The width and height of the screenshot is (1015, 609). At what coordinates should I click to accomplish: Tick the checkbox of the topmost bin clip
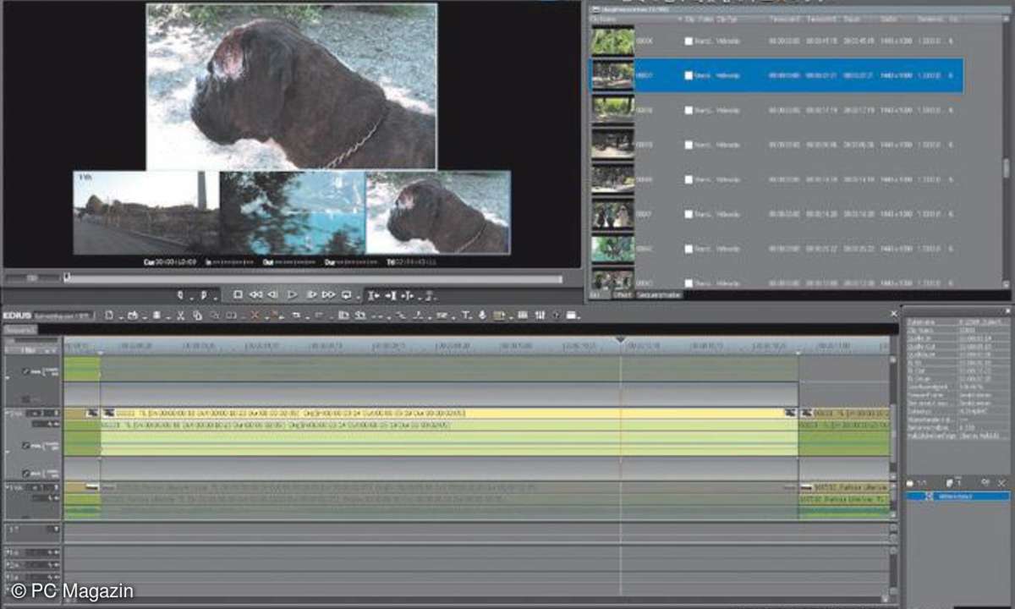click(689, 41)
